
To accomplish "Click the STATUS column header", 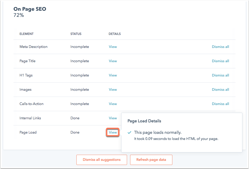I will [x=76, y=34].
